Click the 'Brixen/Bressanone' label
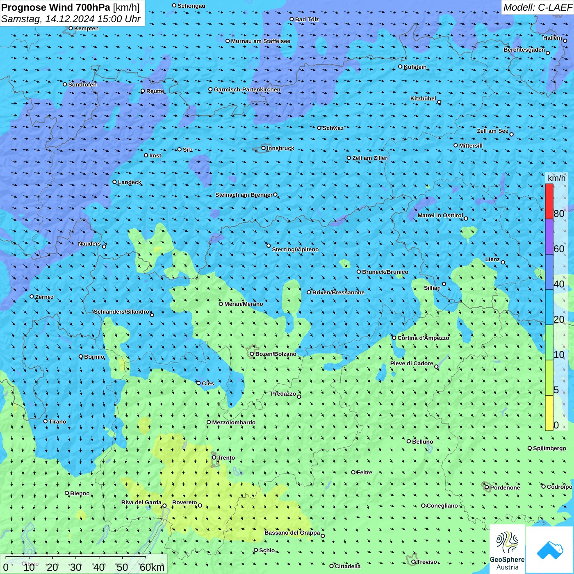 (339, 292)
